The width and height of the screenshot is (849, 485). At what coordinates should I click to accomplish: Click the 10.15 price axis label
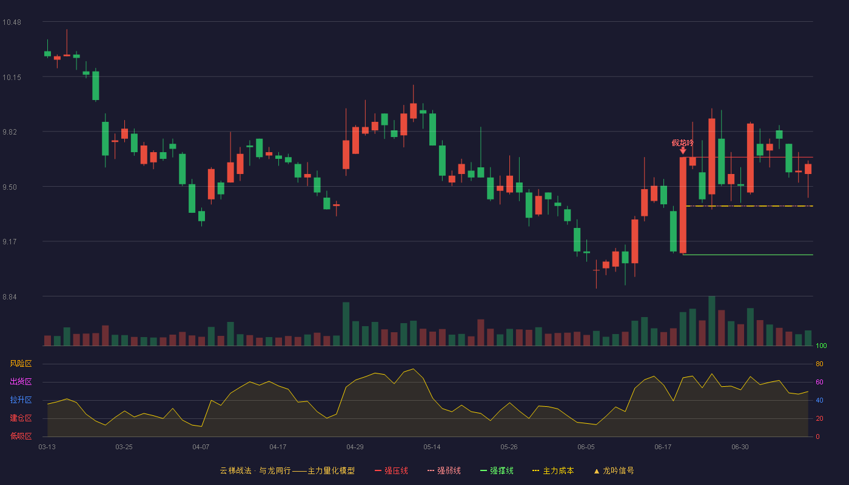(12, 78)
